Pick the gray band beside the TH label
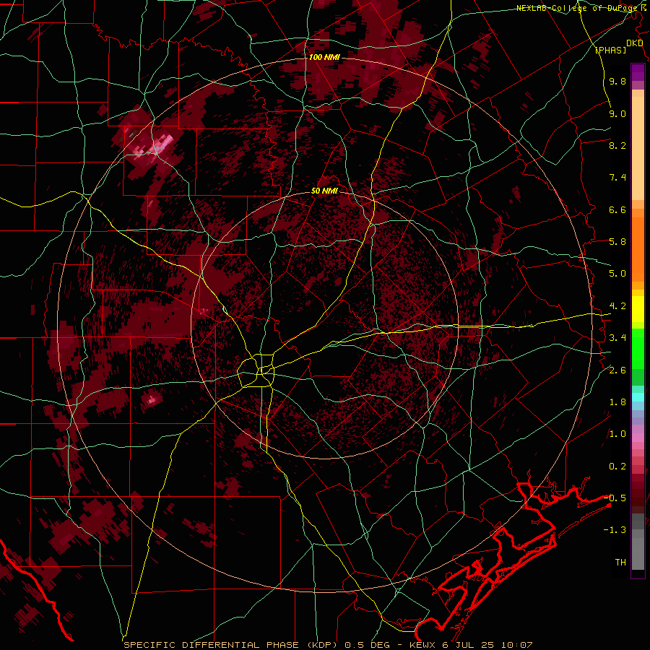 (x=638, y=551)
